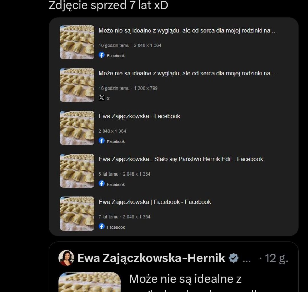Open the first 'Może nie są idealne' result link
The width and height of the screenshot is (308, 292).
[188, 30]
